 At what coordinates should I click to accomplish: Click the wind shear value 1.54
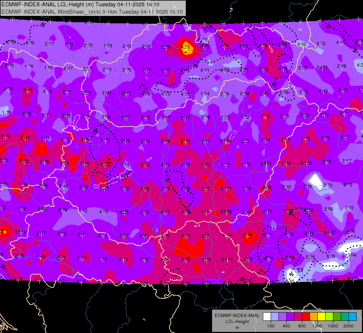205,94
